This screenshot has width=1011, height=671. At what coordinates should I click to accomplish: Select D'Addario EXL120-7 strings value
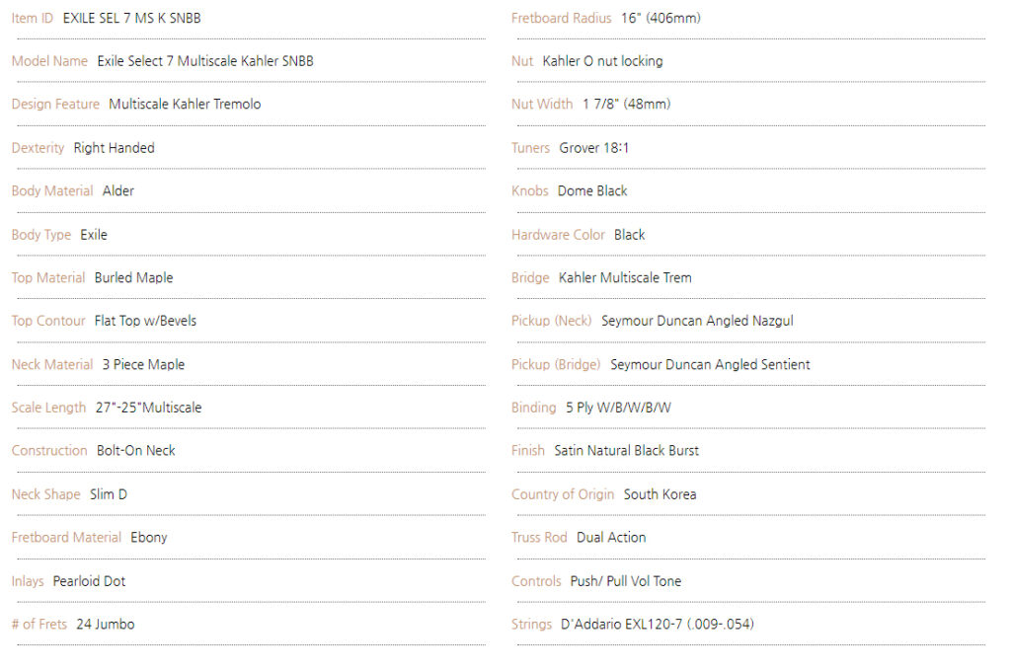pos(657,625)
